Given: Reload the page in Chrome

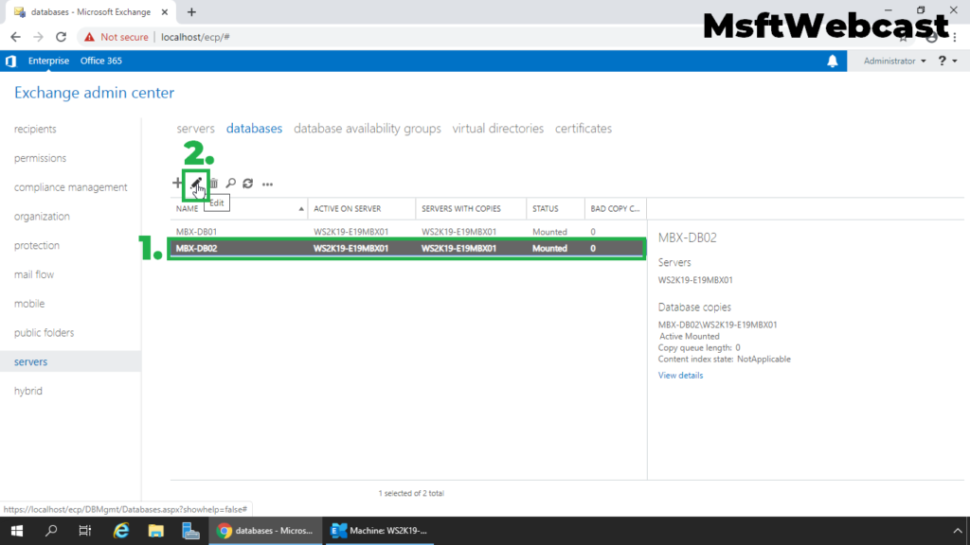Looking at the screenshot, I should coord(62,37).
